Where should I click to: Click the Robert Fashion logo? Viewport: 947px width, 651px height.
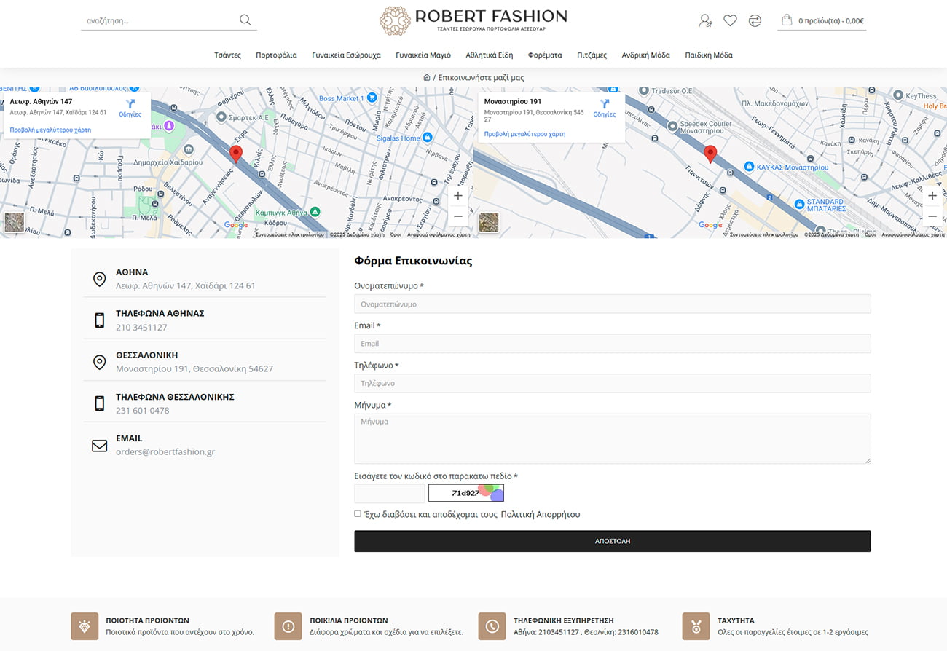tap(473, 20)
